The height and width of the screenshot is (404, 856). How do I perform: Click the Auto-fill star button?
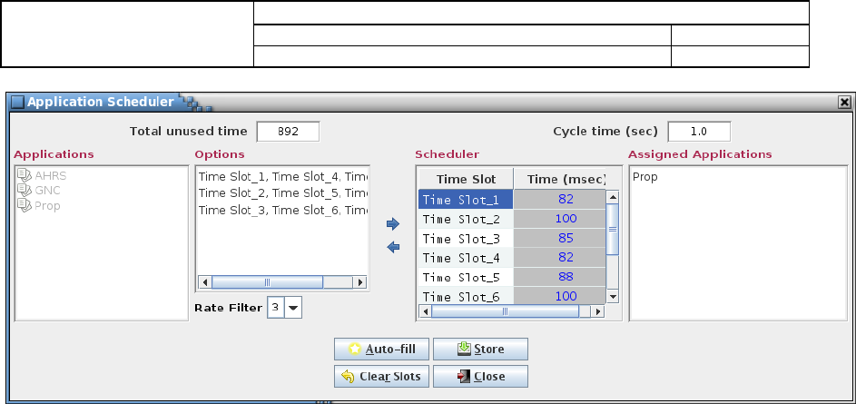pos(381,349)
